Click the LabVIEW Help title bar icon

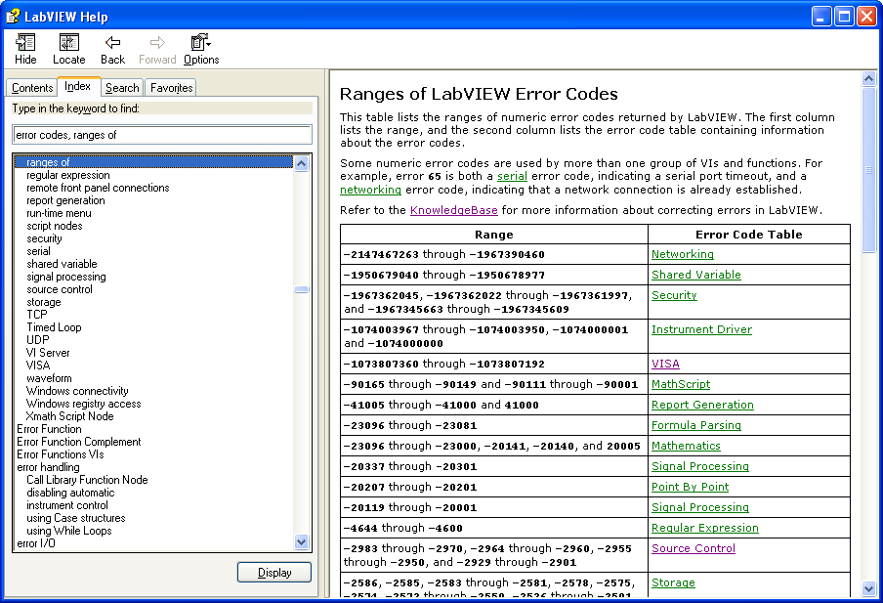14,16
